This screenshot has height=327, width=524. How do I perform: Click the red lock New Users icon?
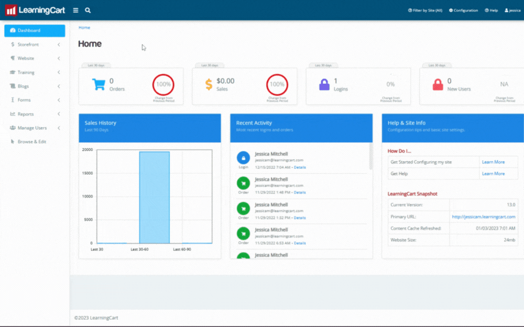coord(438,84)
